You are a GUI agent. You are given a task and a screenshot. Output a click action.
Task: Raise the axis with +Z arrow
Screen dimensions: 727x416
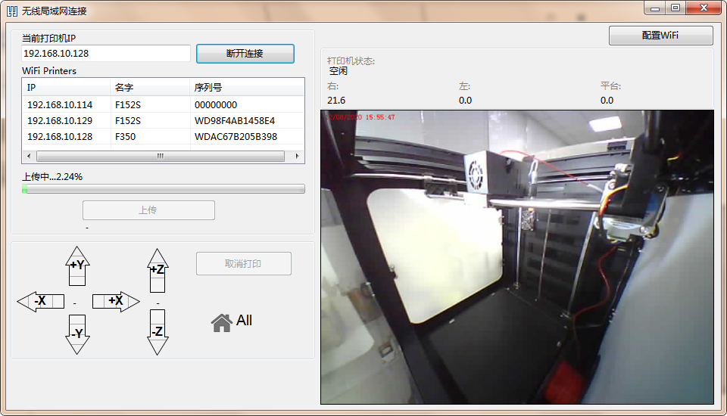pyautogui.click(x=157, y=270)
